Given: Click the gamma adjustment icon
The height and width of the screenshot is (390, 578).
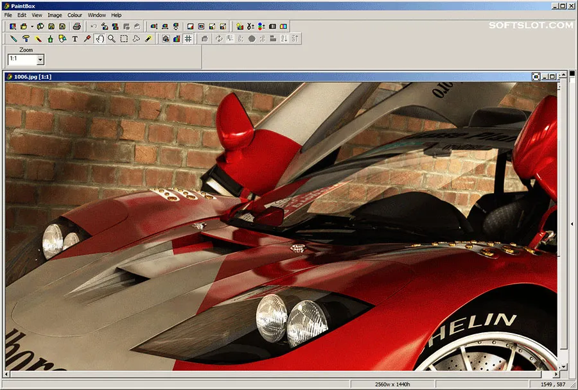Looking at the screenshot, I should click(250, 26).
